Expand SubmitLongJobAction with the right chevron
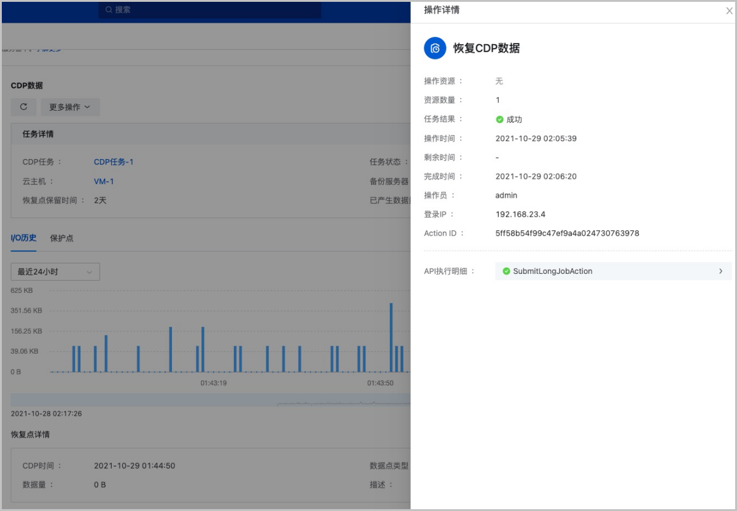 720,271
